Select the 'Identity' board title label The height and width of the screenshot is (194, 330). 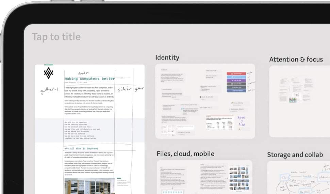(x=167, y=57)
